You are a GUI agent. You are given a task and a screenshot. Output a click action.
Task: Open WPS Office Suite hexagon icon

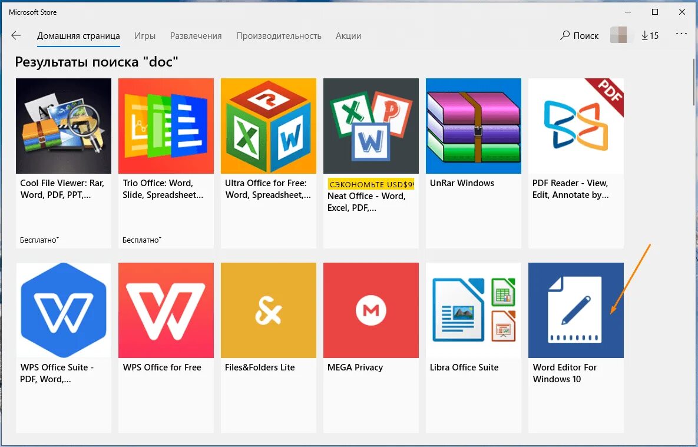(x=64, y=310)
